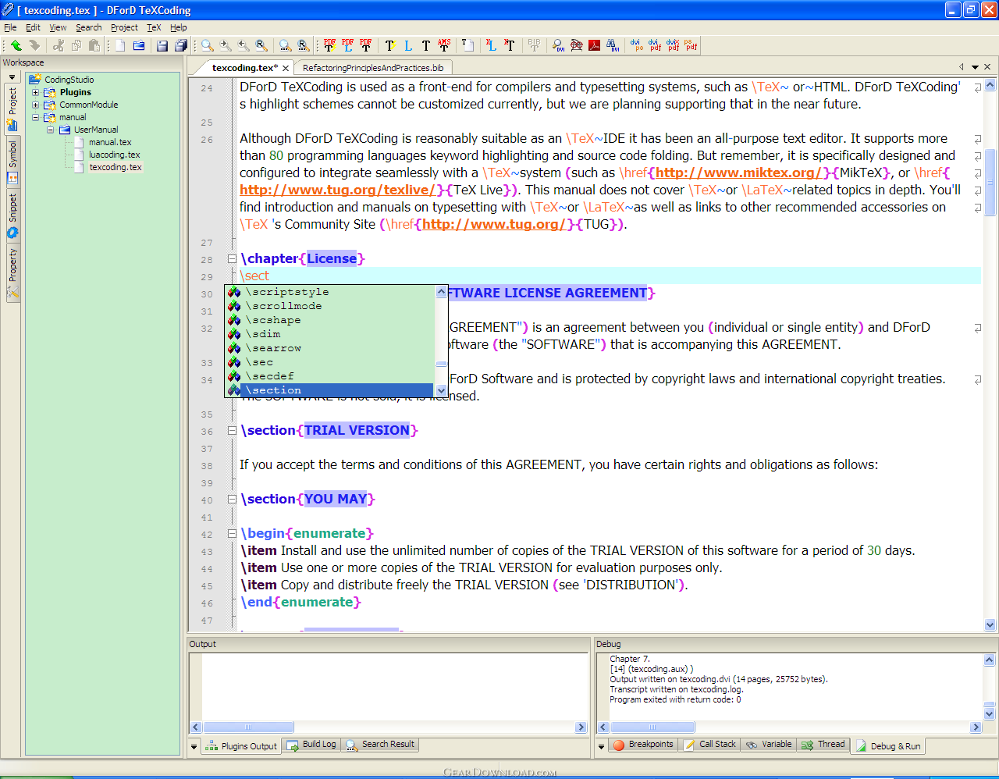Click the dvi to ps convert icon

(x=637, y=45)
